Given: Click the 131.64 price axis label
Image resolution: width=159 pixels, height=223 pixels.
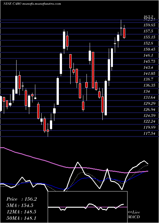Looking at the screenshot, I should (149, 97).
